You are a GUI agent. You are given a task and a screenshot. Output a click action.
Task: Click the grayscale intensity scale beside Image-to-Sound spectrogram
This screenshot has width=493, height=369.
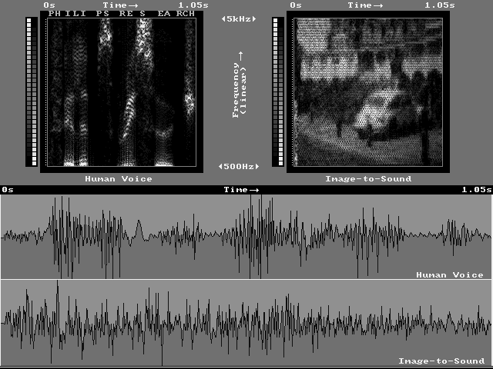pos(278,92)
